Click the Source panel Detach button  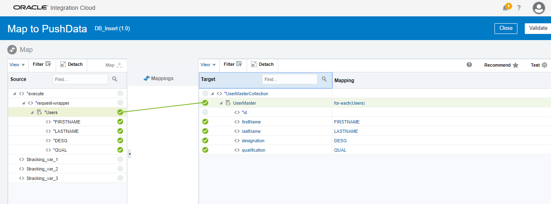pos(71,64)
